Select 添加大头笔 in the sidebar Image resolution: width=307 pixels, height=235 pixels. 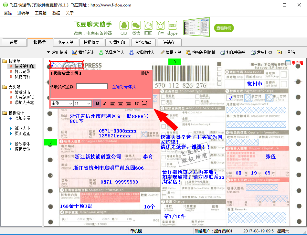click(24, 102)
